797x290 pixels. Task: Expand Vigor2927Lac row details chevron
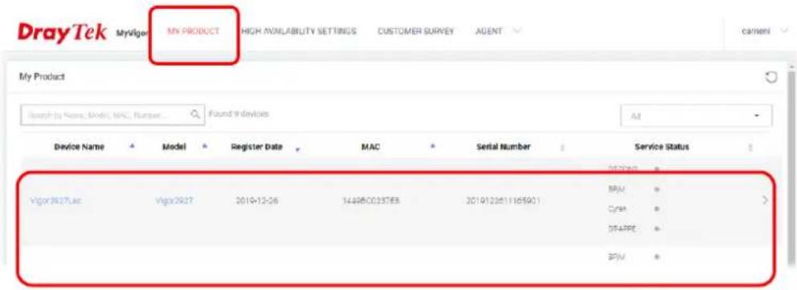coord(766,200)
